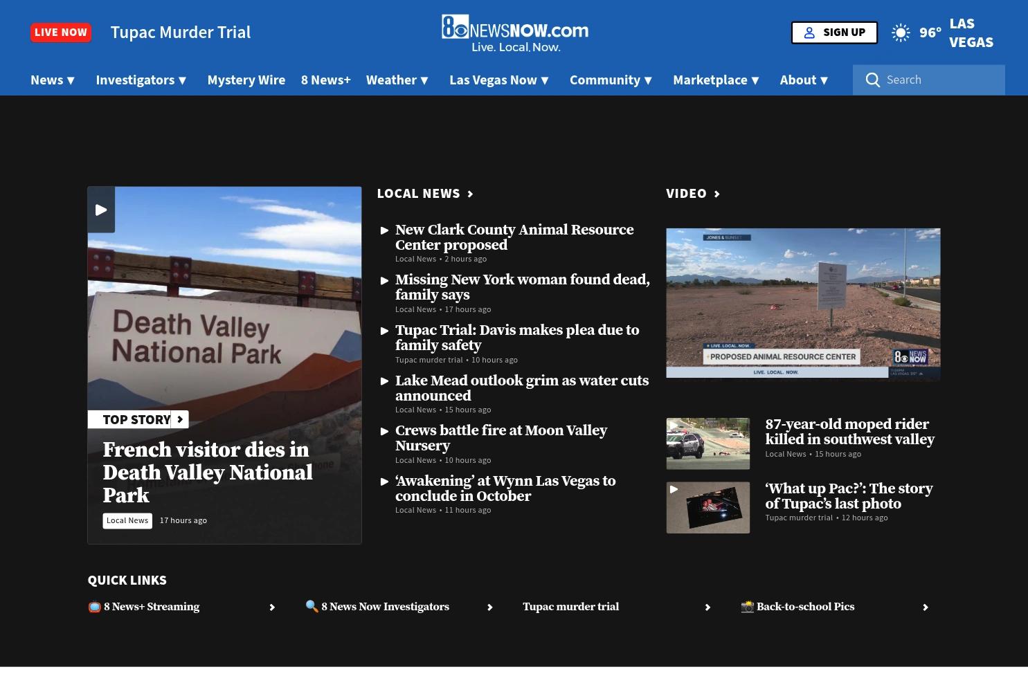Image resolution: width=1028 pixels, height=685 pixels.
Task: Open the Mystery Wire menu item
Action: point(246,80)
